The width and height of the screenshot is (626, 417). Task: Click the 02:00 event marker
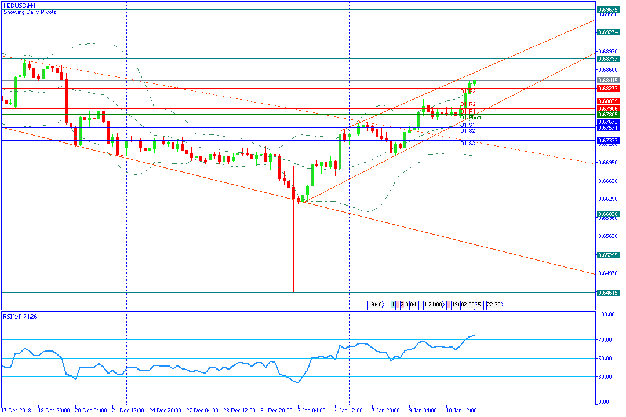468,305
